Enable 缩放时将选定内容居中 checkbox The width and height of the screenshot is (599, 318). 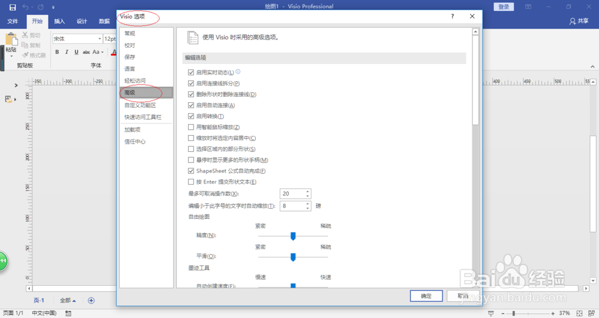[x=191, y=138]
